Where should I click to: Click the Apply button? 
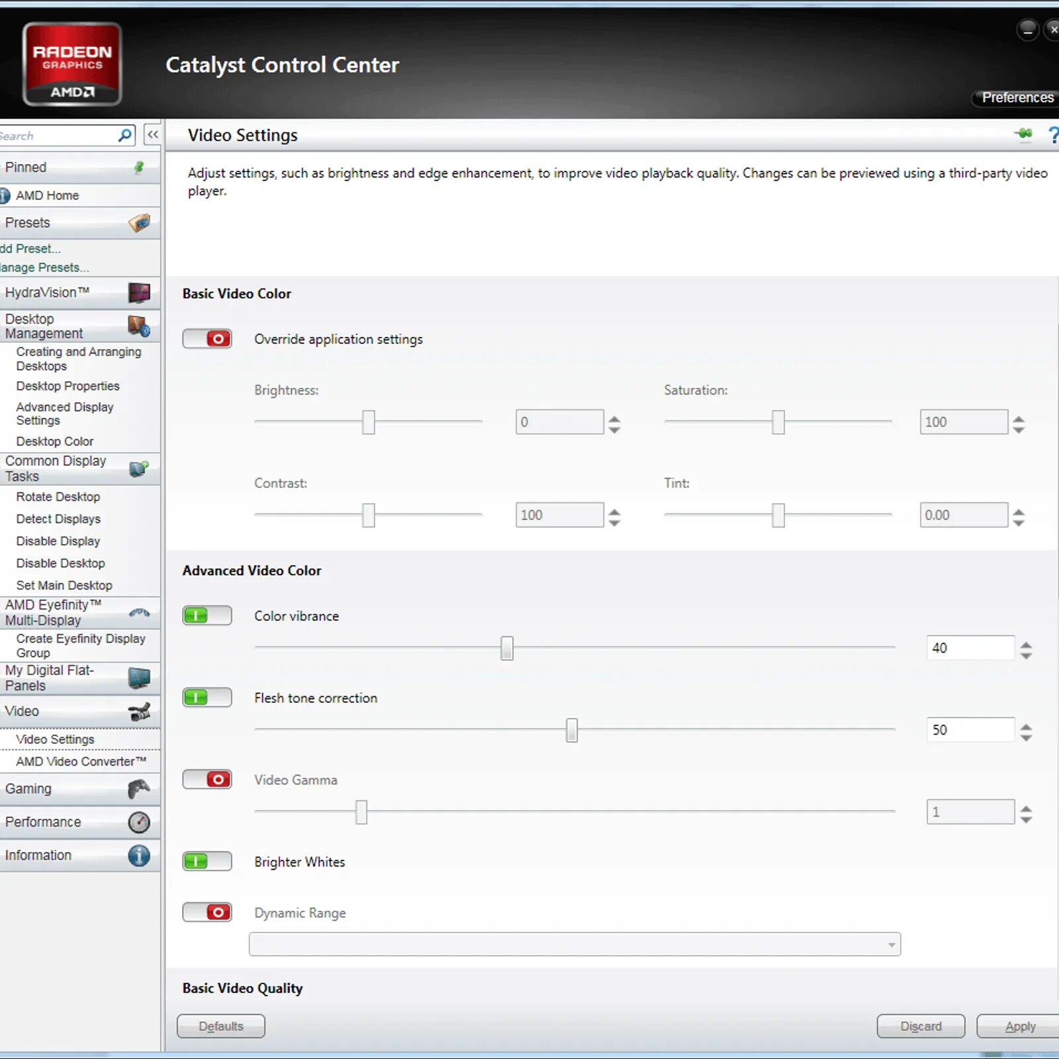pyautogui.click(x=1019, y=1026)
